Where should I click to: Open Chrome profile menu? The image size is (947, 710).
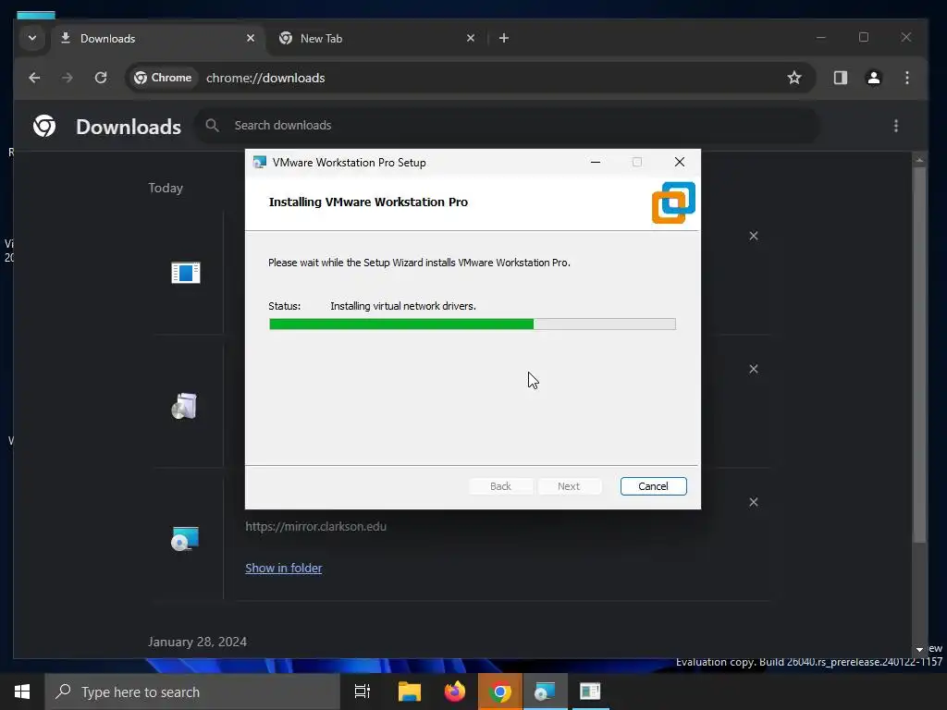coord(873,78)
